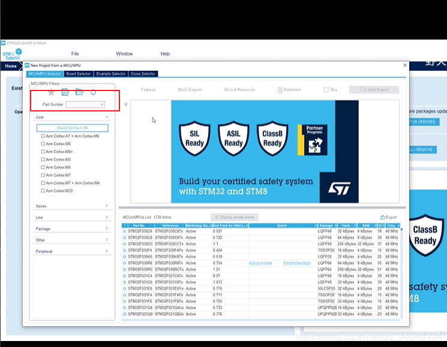Check the Arm Cortex-M0+ core option
The height and width of the screenshot is (347, 447).
coord(43,152)
